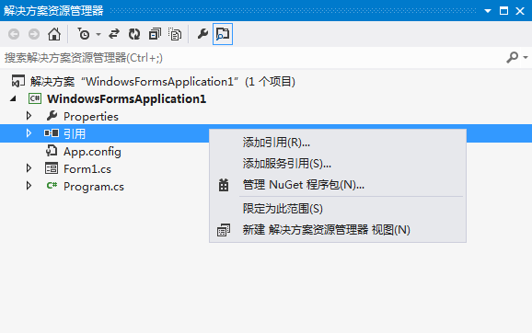Image resolution: width=532 pixels, height=333 pixels.
Task: Expand the Form1.cs node arrow
Action: click(x=29, y=168)
